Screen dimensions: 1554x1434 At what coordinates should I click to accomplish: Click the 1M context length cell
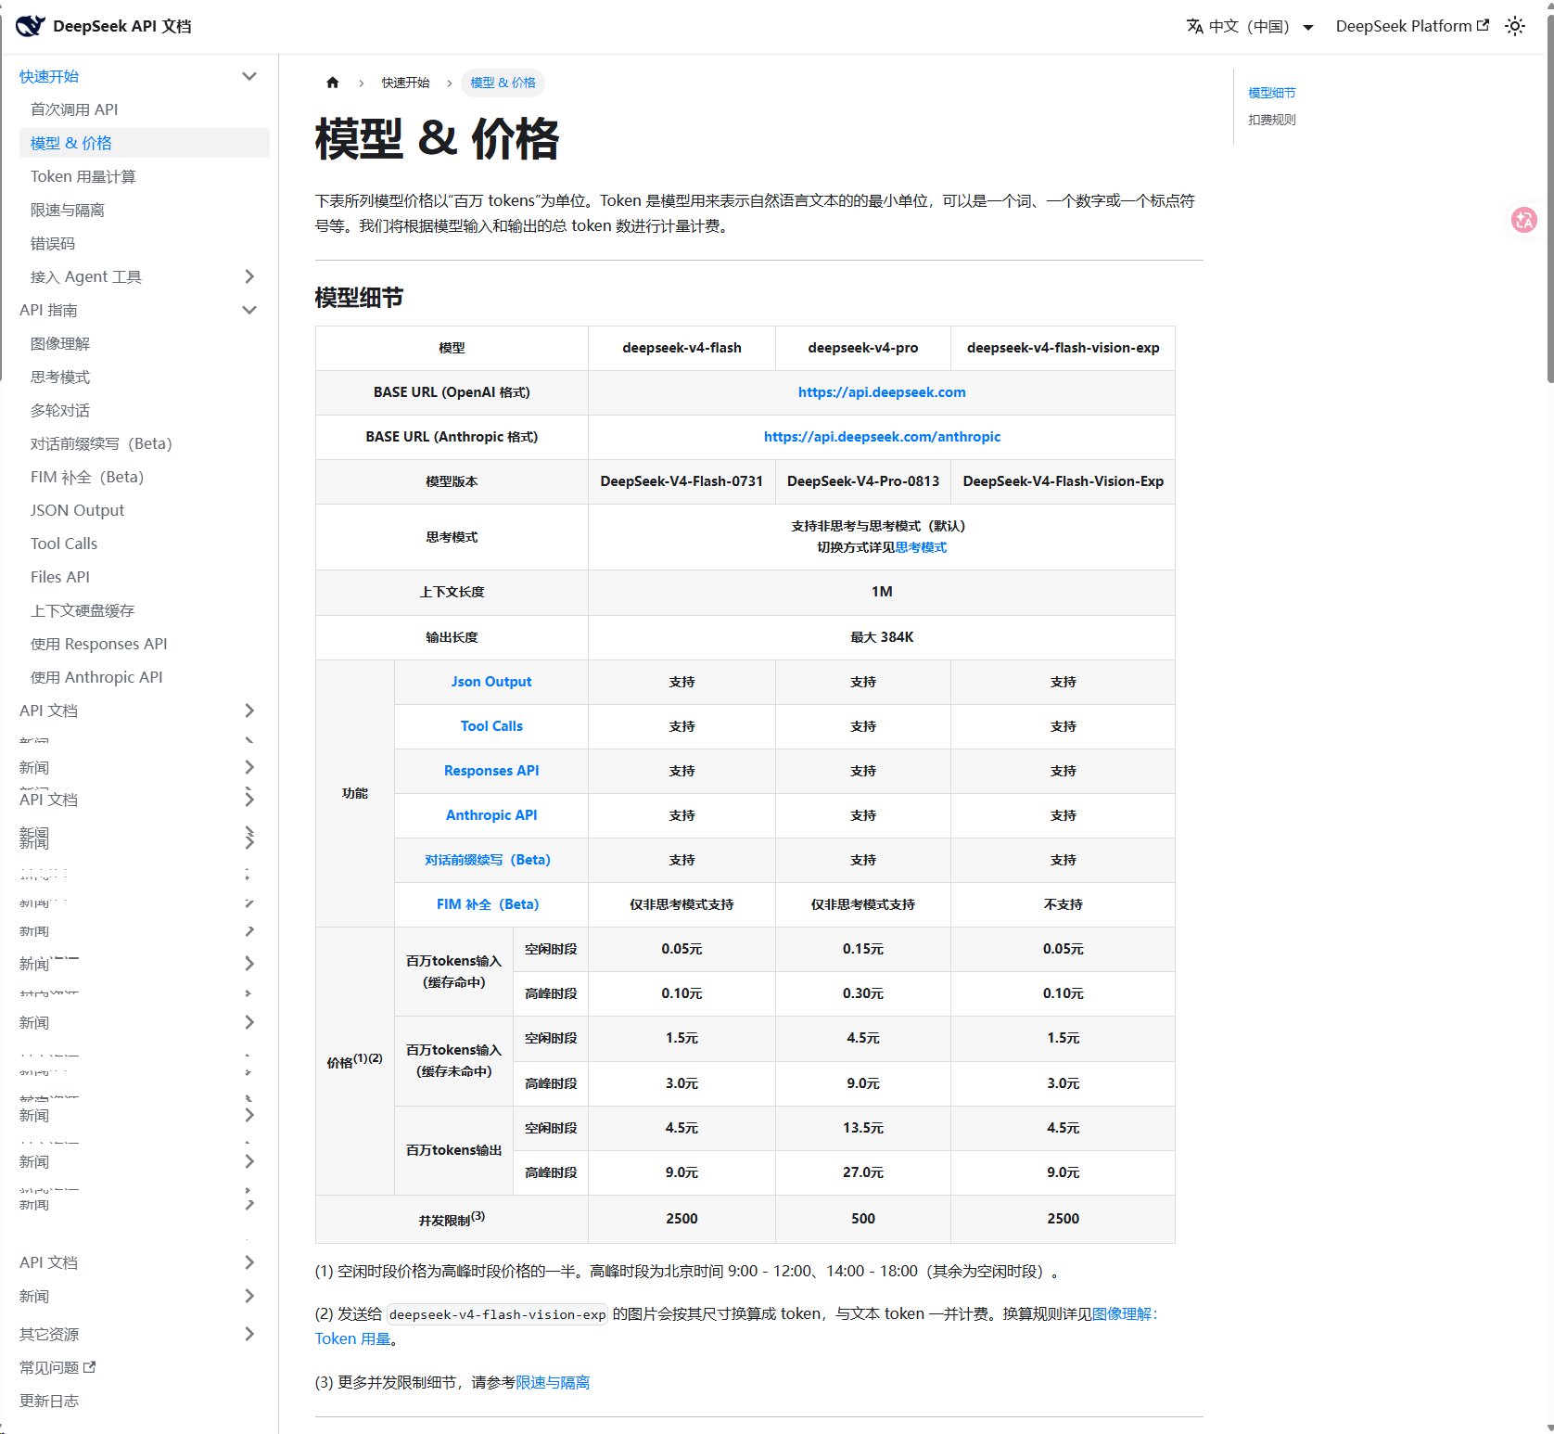pyautogui.click(x=882, y=592)
